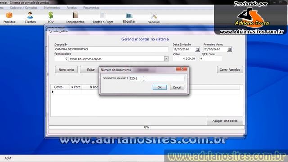Viewport: 288px width, 162px height.
Task: Open the Data Emissão calendar picker
Action: pos(198,49)
